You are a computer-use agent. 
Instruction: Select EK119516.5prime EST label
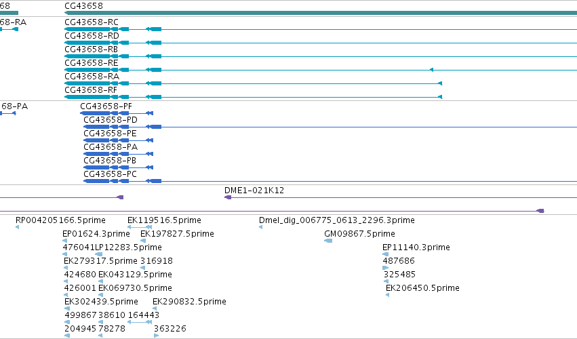164,220
